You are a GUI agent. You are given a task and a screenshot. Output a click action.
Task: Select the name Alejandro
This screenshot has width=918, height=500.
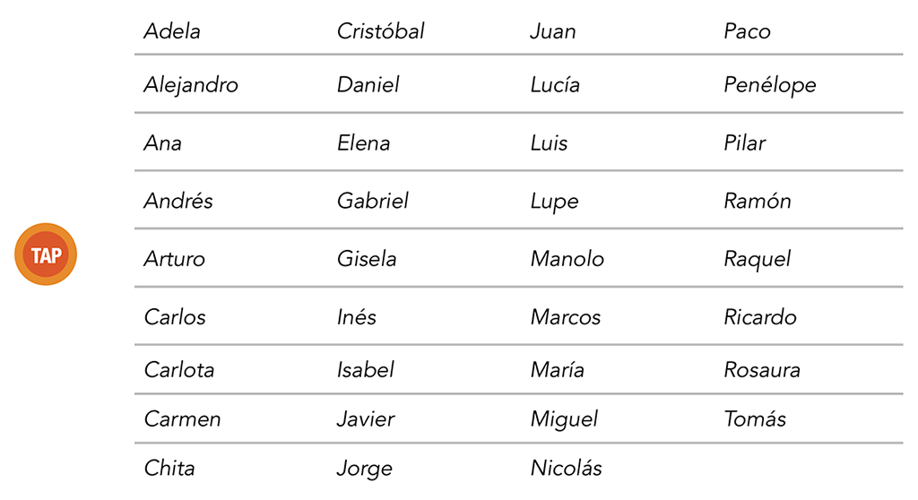point(191,85)
